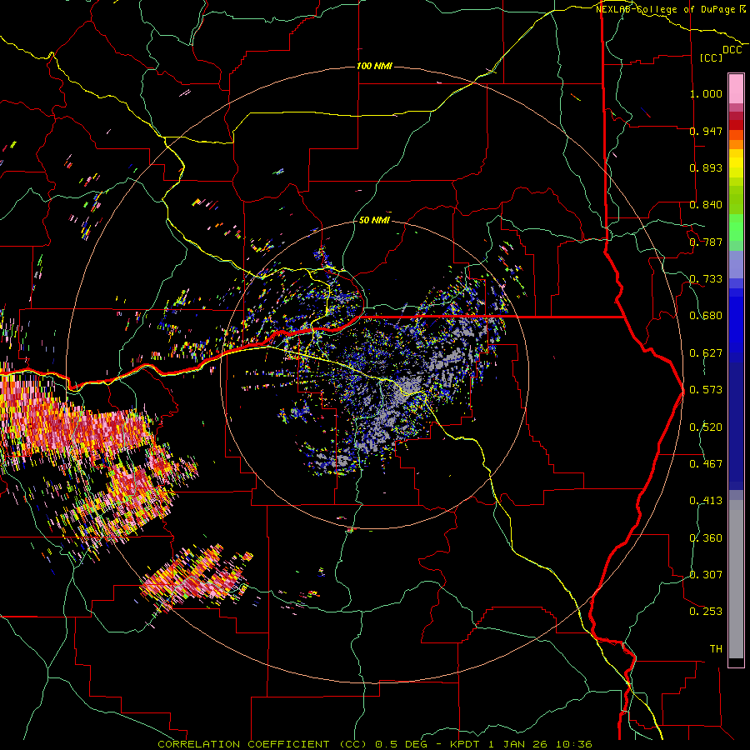The width and height of the screenshot is (750, 750).
Task: Click the 0.840 legend value
Action: (706, 205)
